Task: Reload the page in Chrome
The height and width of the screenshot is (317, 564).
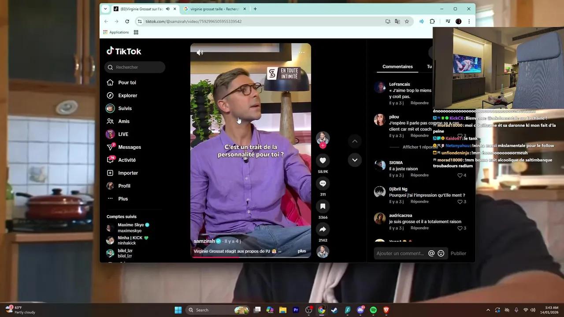Action: [x=127, y=21]
